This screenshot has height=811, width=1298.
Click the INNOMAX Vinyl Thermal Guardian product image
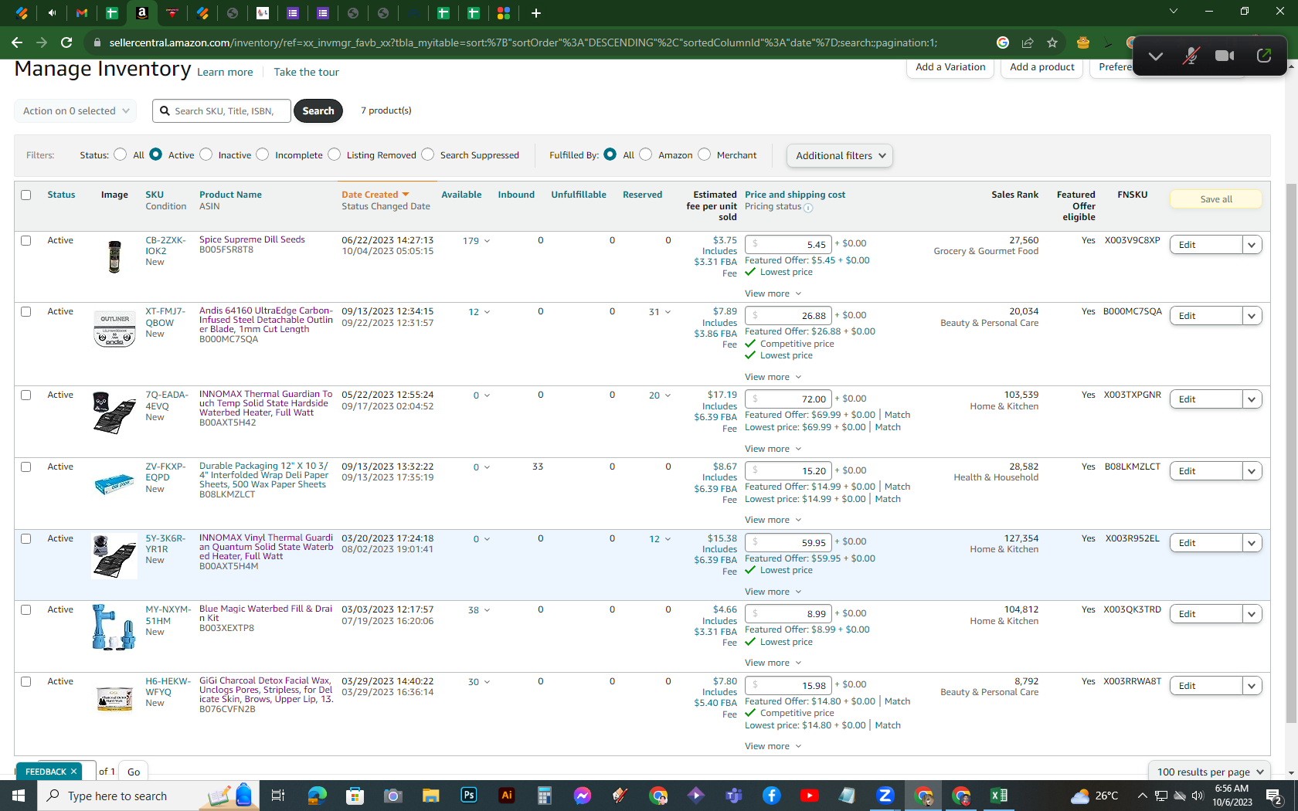click(x=114, y=555)
